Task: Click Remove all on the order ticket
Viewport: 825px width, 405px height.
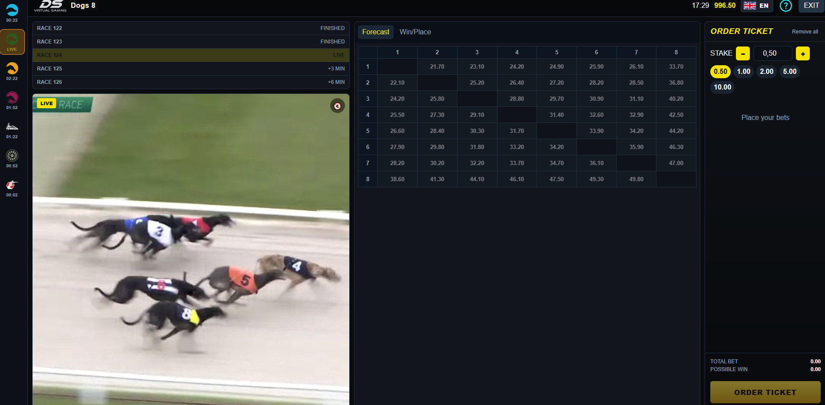Action: click(x=805, y=32)
